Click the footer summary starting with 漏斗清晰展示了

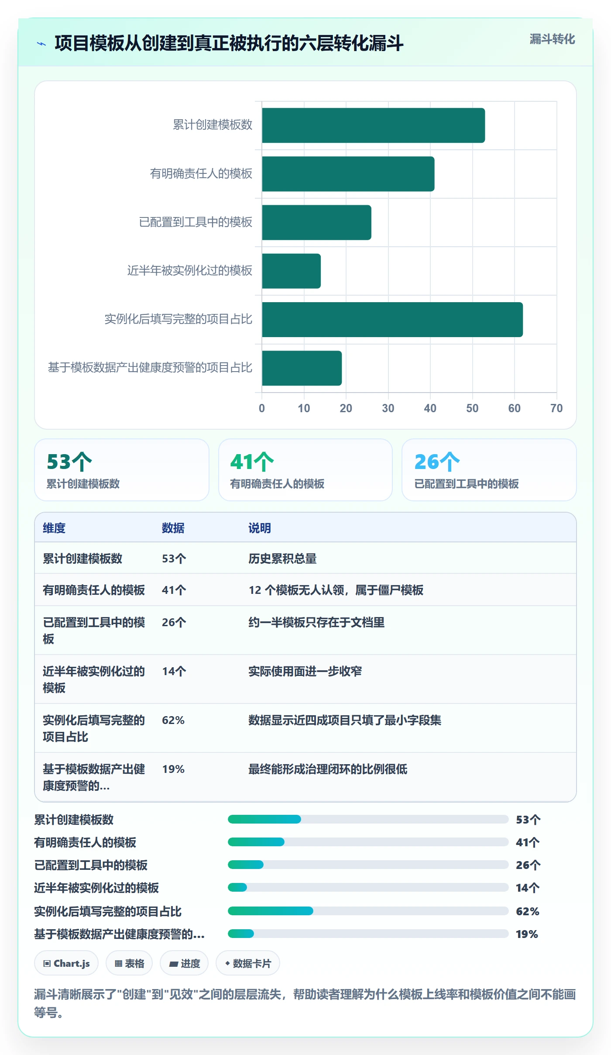305,1003
